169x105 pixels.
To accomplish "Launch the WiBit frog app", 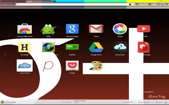I will tap(49, 29).
